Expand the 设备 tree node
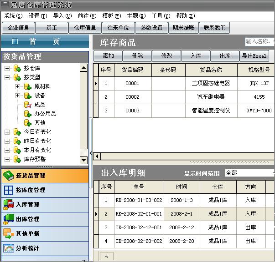This screenshot has height=262, width=275. 17,96
